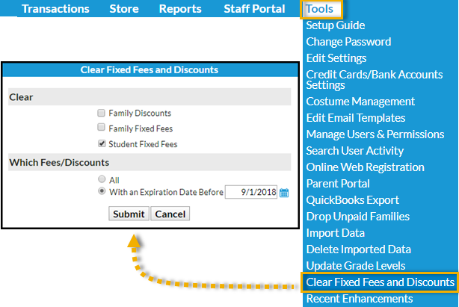The width and height of the screenshot is (459, 307).
Task: Submit the clear fees form
Action: 129,214
